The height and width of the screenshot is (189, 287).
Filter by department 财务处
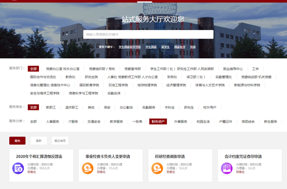pyautogui.click(x=172, y=77)
